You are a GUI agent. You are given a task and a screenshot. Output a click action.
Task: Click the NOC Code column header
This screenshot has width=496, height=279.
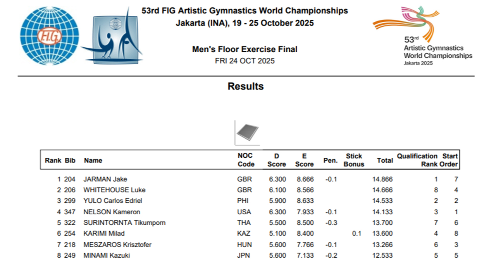click(x=246, y=160)
